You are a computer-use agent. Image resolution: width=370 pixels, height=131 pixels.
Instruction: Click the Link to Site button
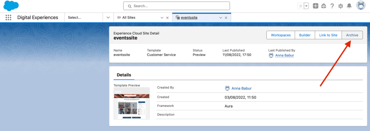click(328, 35)
